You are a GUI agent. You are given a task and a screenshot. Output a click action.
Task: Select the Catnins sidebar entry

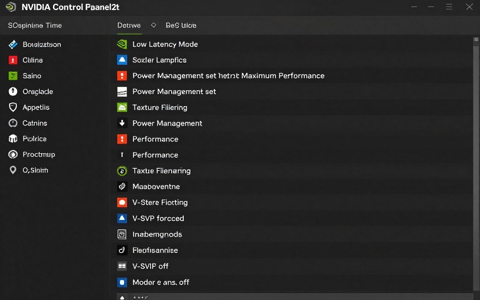[35, 123]
